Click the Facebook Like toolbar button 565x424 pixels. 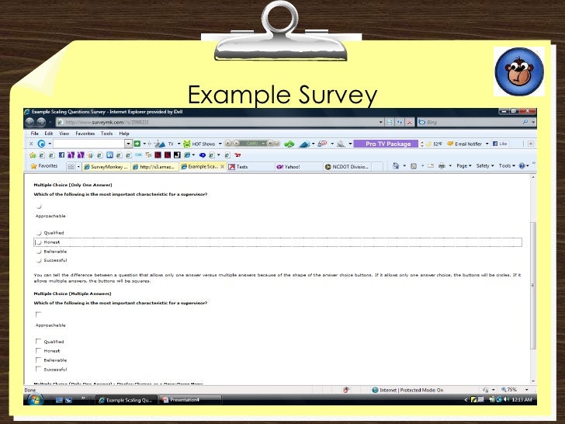[x=500, y=144]
